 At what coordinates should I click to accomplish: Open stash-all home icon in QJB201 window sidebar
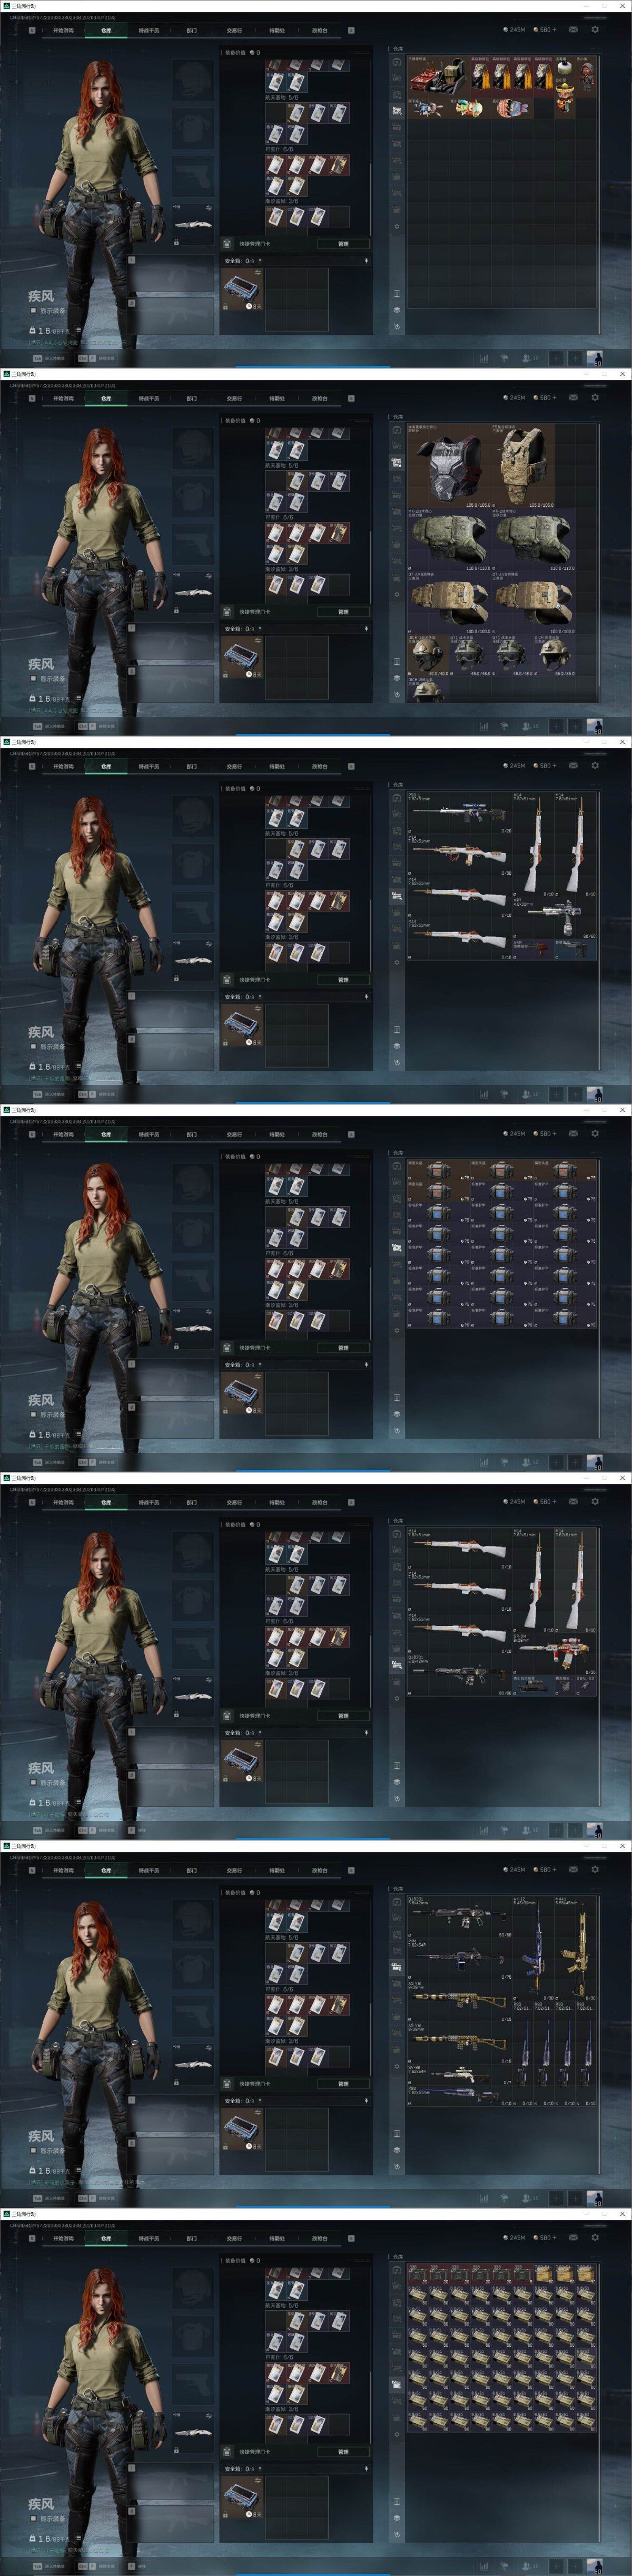coord(397,1902)
